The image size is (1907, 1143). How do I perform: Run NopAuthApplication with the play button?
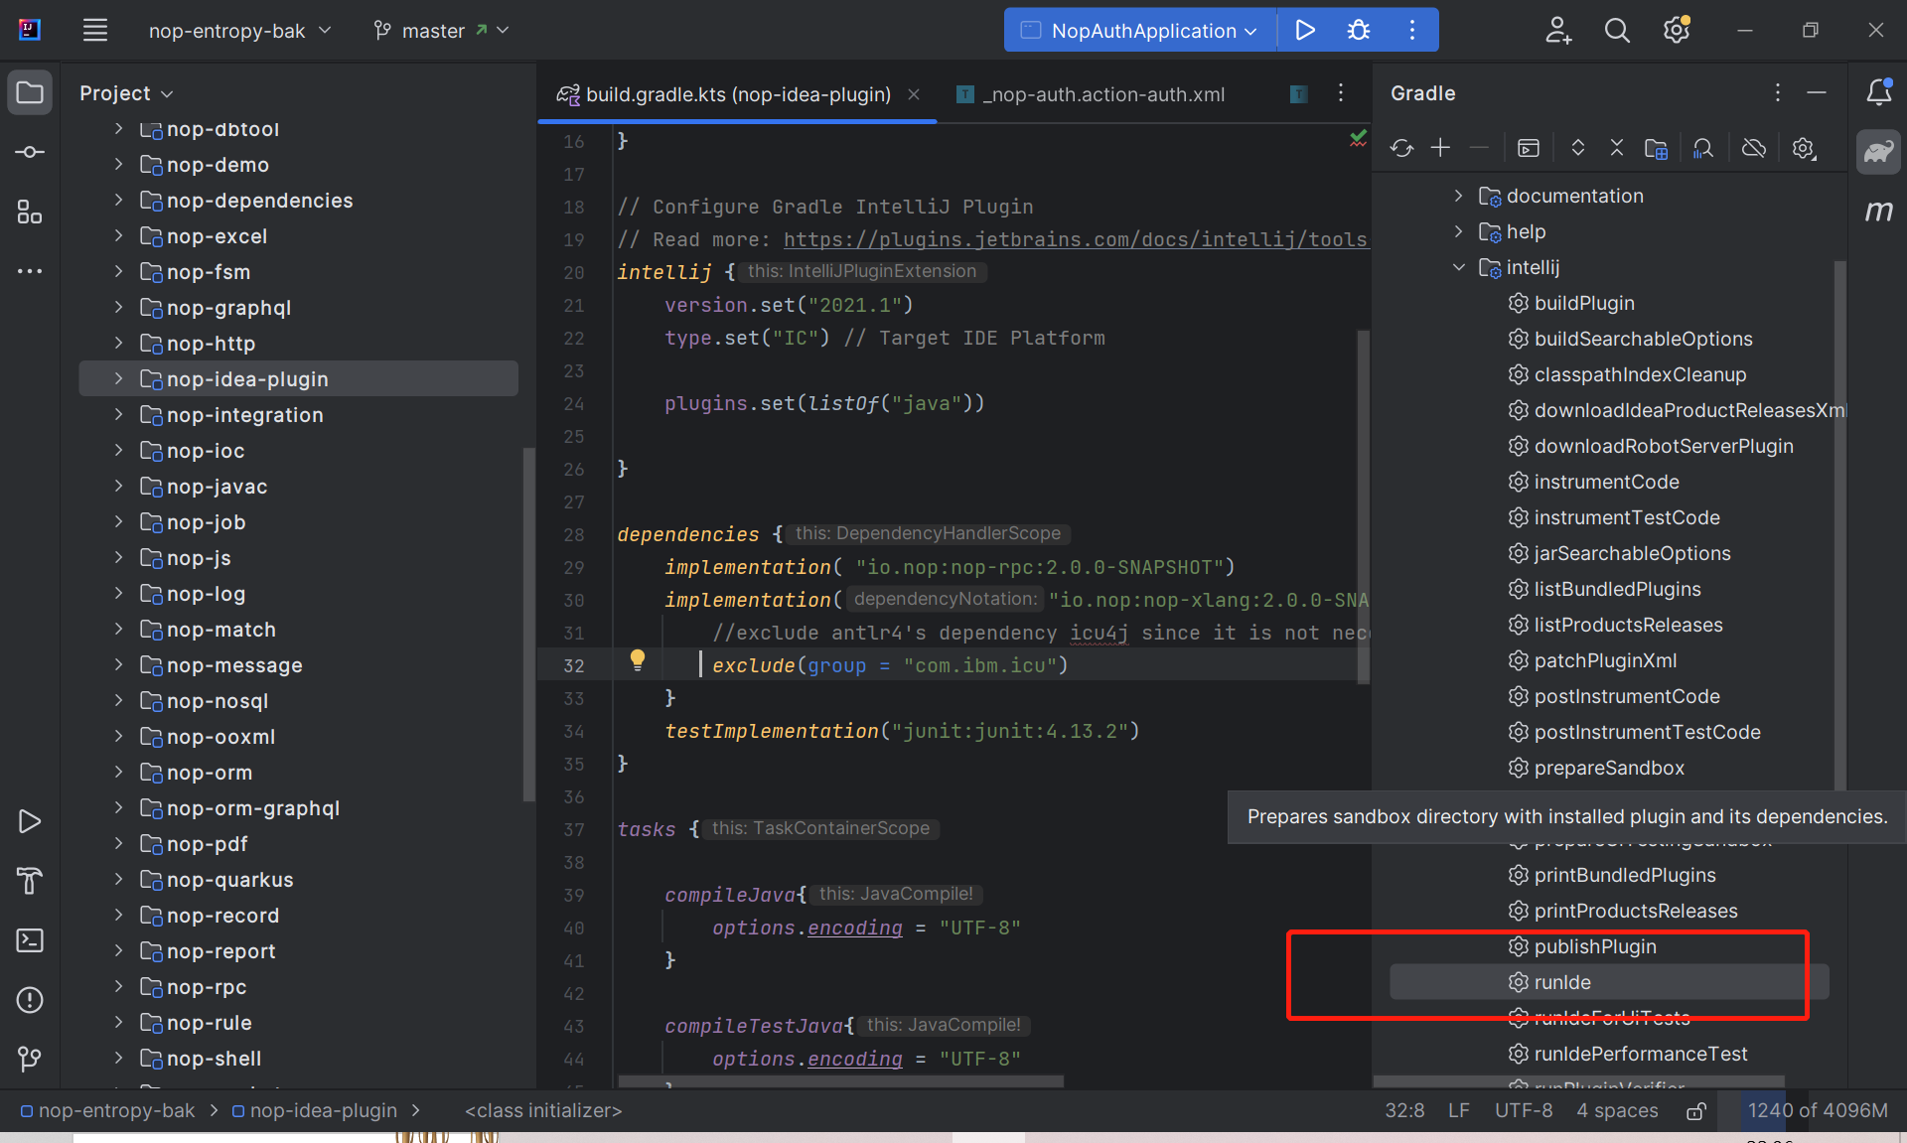point(1305,30)
